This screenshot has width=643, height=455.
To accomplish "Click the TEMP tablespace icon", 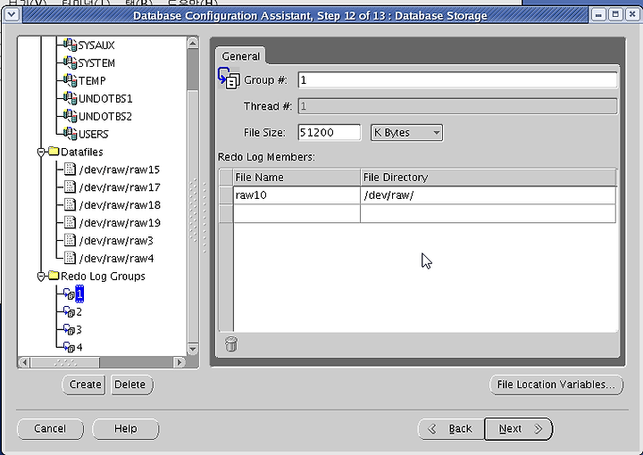I will tap(70, 80).
